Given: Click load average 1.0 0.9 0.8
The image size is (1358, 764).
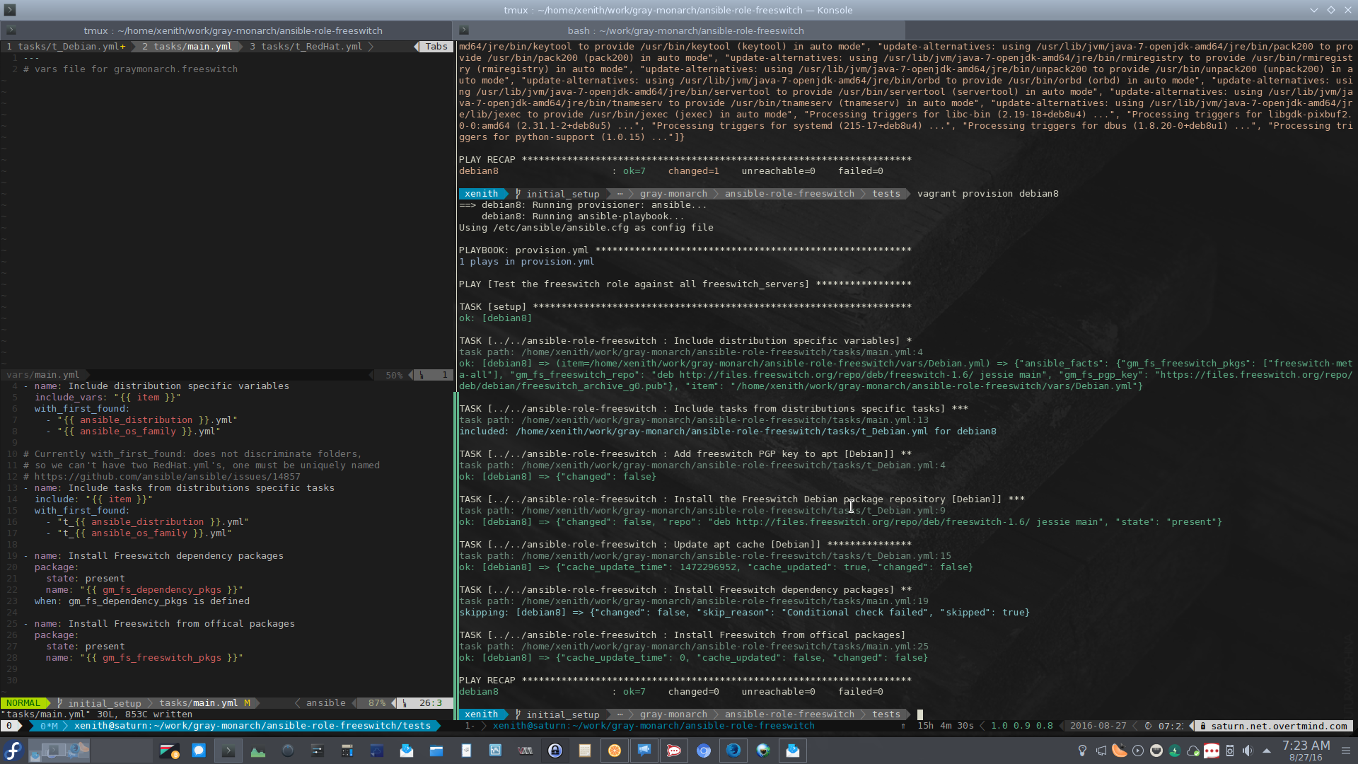Looking at the screenshot, I should [1021, 726].
